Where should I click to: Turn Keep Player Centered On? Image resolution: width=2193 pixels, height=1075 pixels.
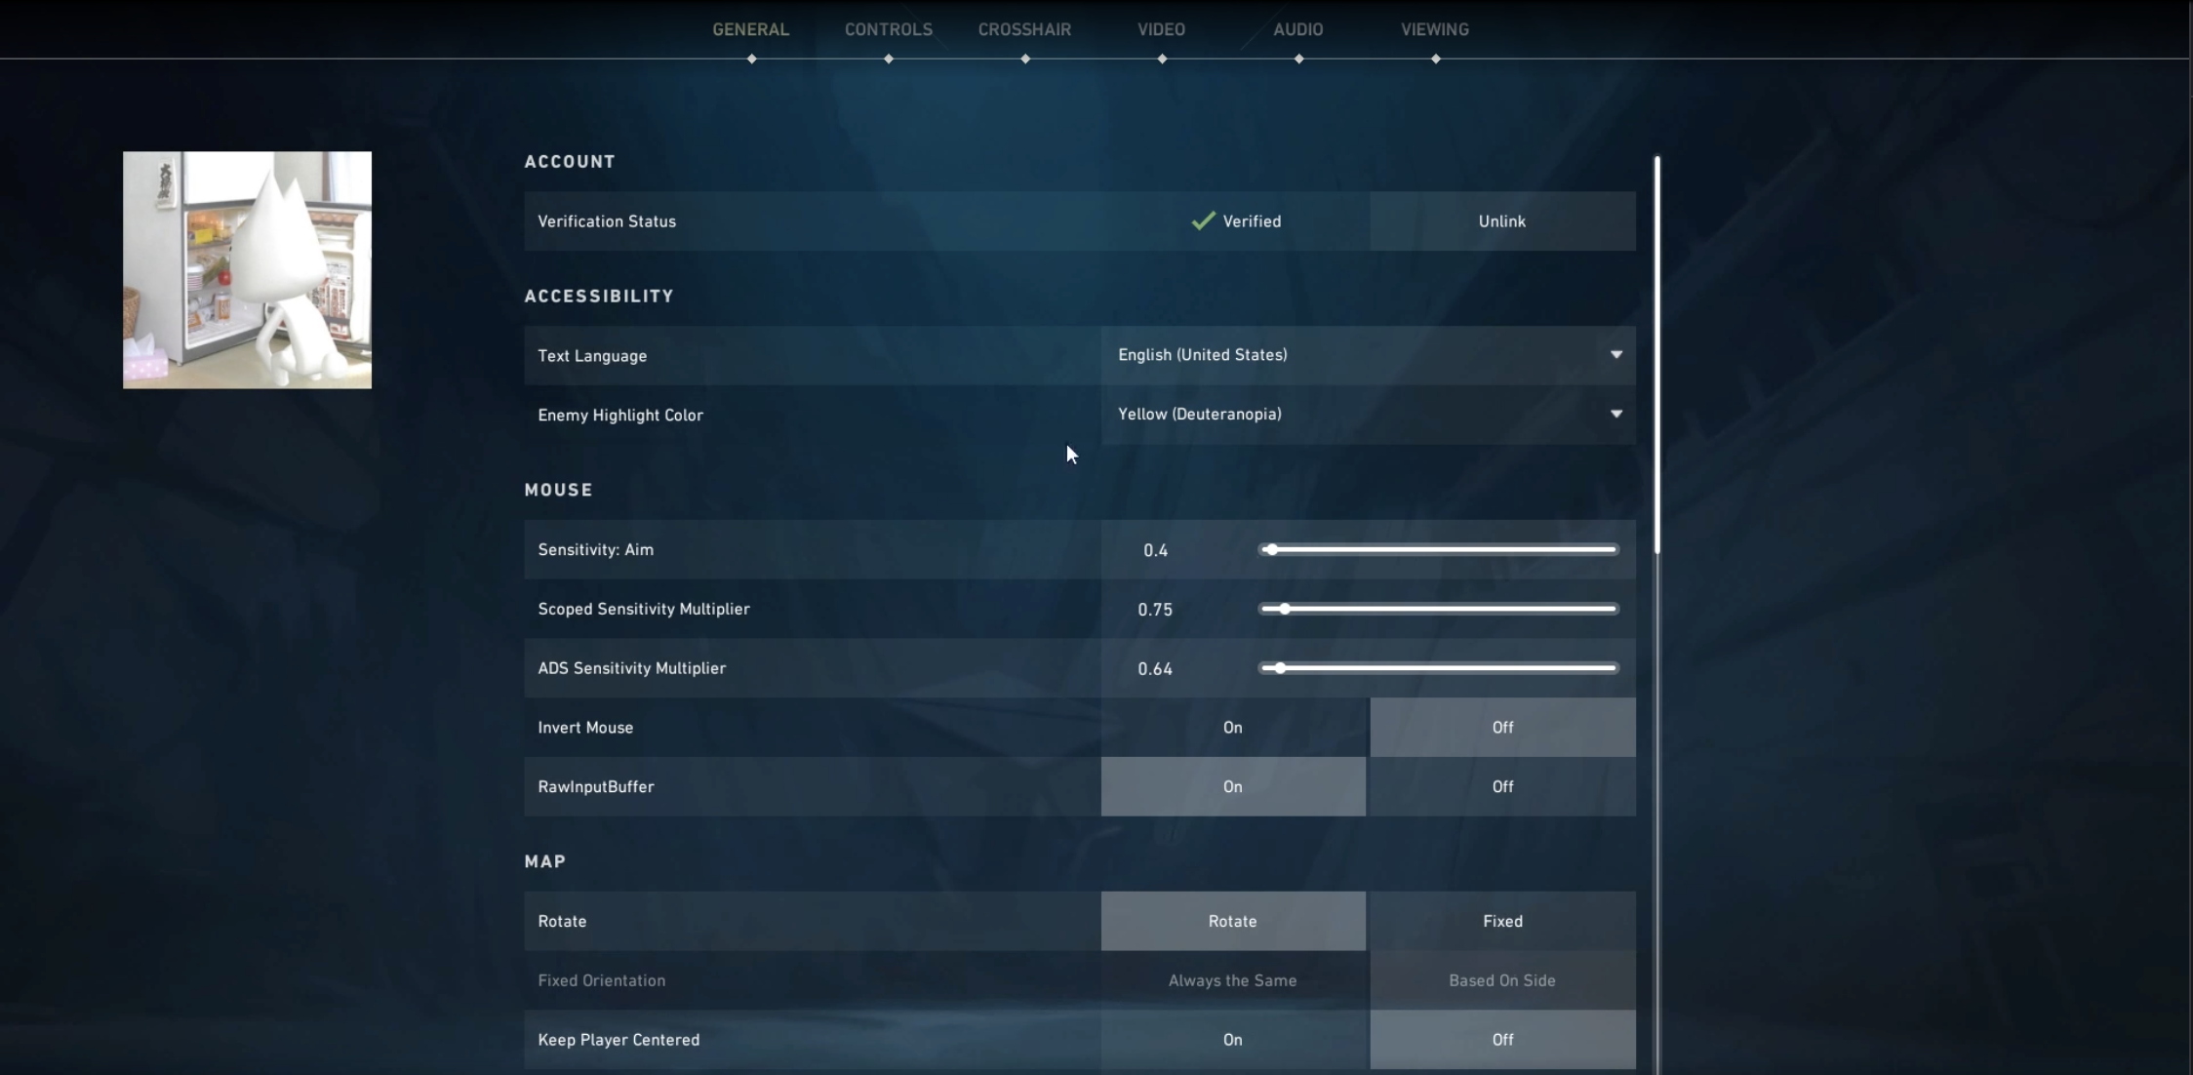pyautogui.click(x=1233, y=1040)
